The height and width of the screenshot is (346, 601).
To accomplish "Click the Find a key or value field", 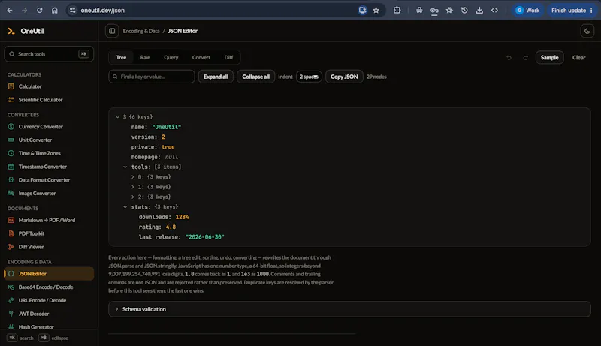I will 152,77.
